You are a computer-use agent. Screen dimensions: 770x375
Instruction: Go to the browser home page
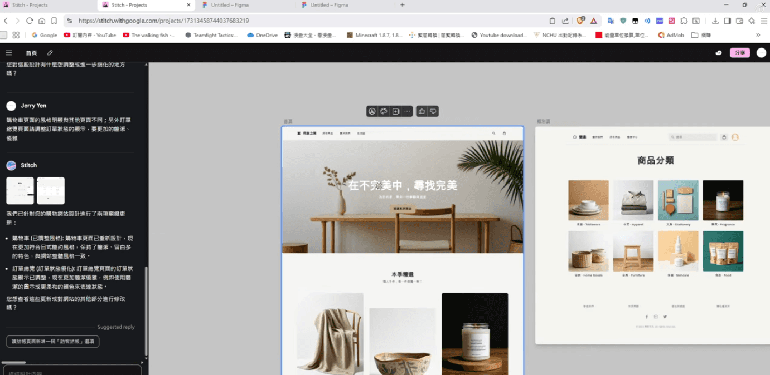42,21
